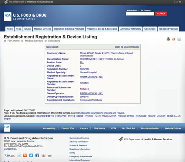Open premarket submission K012974 link
Screen dimensions: 185x162
tap(84, 89)
